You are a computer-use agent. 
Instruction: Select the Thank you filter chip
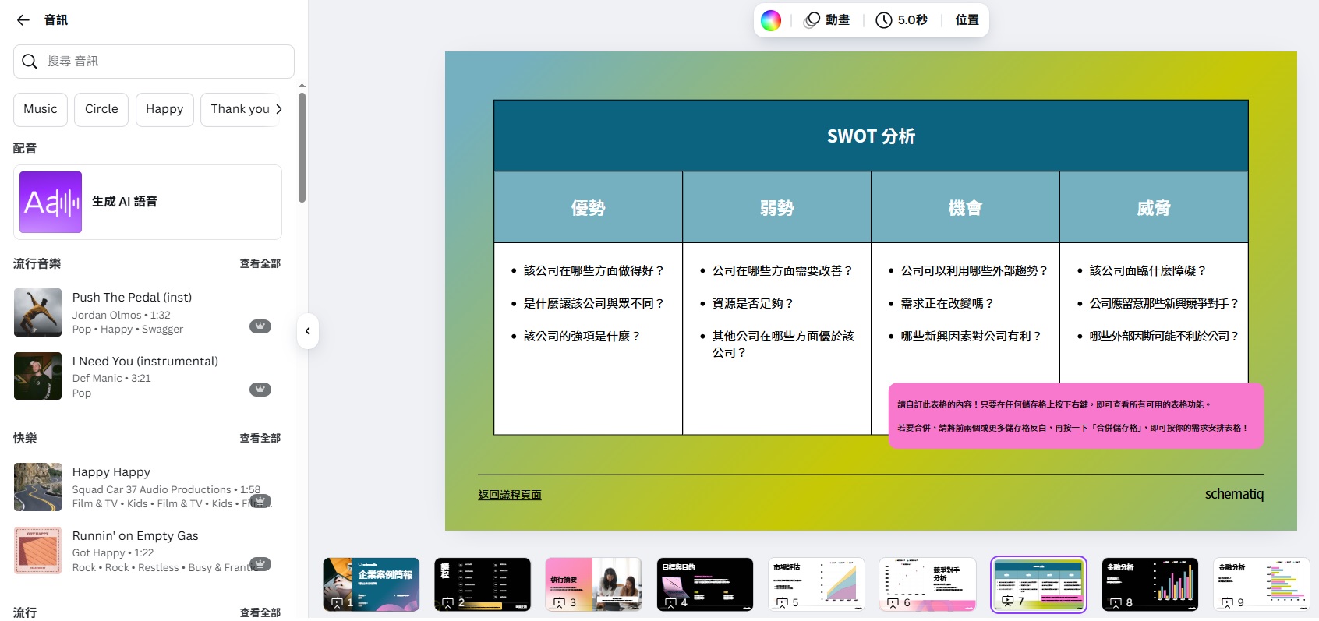240,109
